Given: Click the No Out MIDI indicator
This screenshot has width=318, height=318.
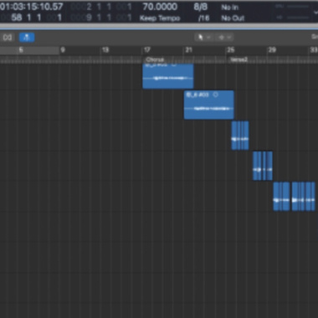Looking at the screenshot, I should point(233,18).
